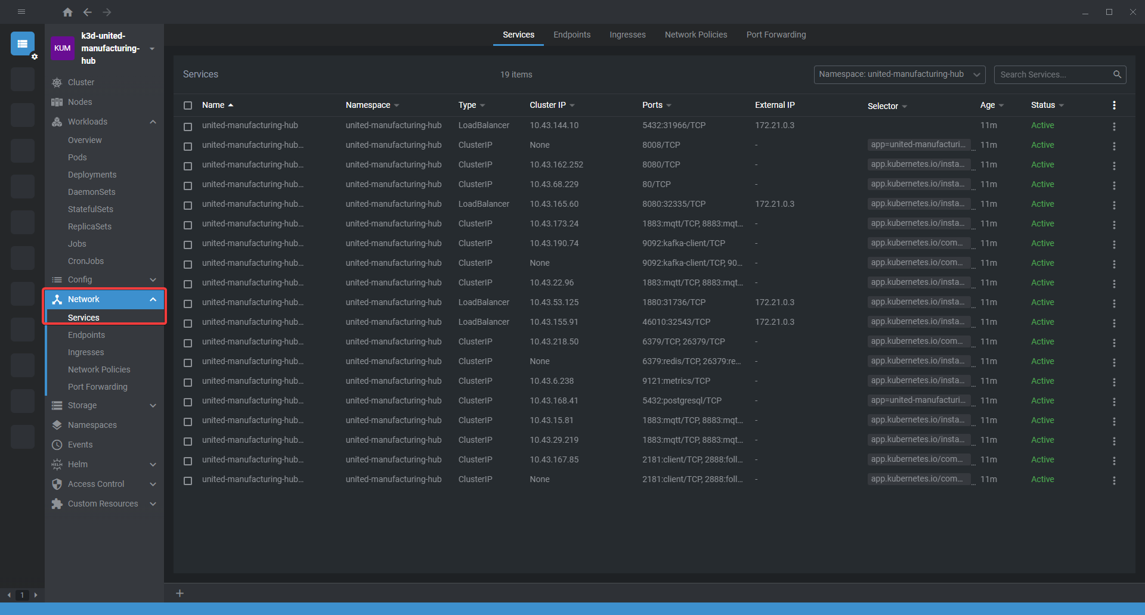Click the Config list icon
Screen dimensions: 1145x615
(x=57, y=279)
